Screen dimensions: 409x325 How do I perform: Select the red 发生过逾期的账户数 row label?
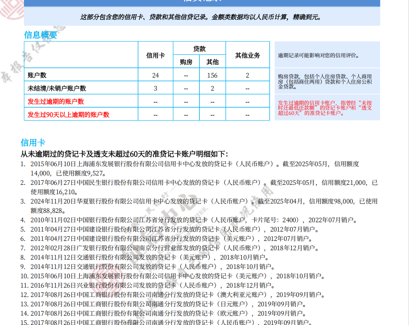pos(56,102)
